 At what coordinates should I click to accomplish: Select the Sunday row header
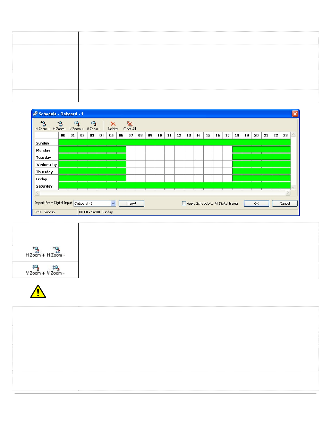46,143
